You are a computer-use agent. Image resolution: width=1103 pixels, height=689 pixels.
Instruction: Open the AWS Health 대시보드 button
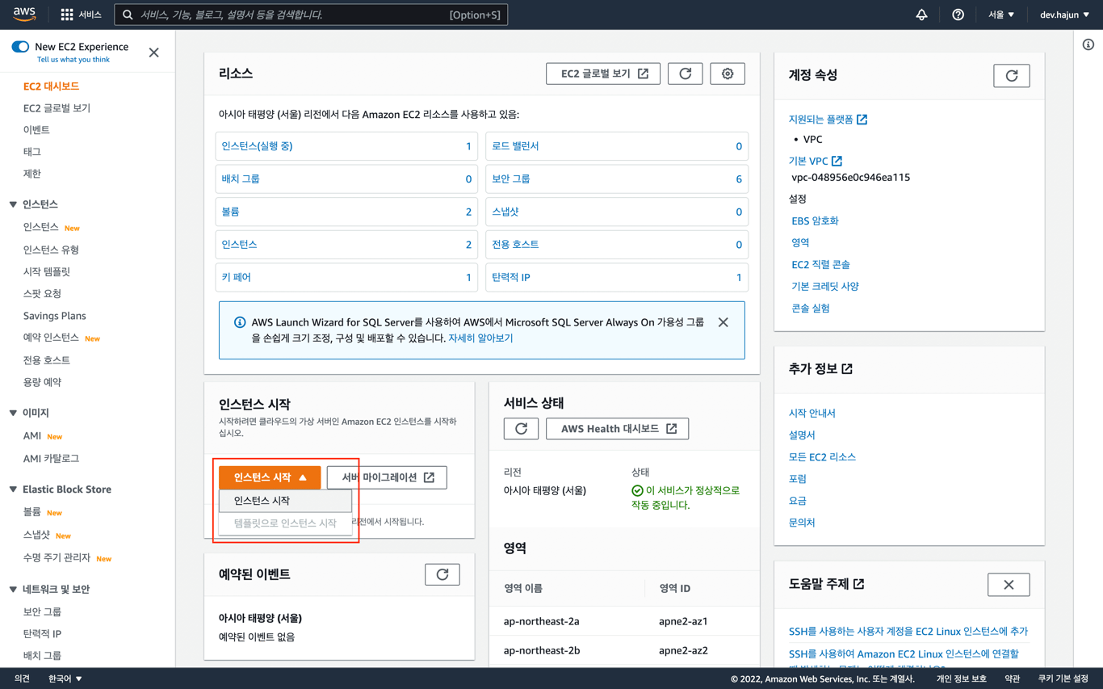tap(618, 429)
